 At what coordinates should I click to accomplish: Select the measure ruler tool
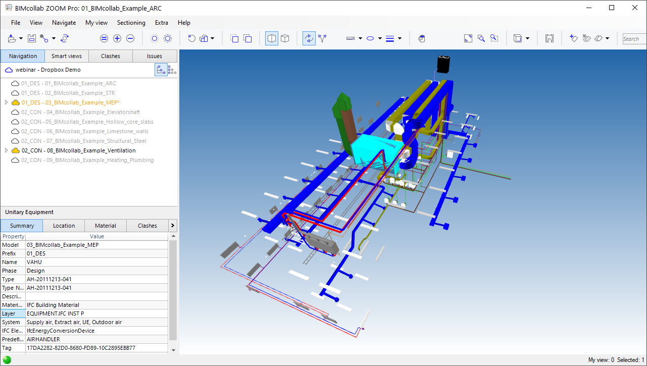(351, 38)
